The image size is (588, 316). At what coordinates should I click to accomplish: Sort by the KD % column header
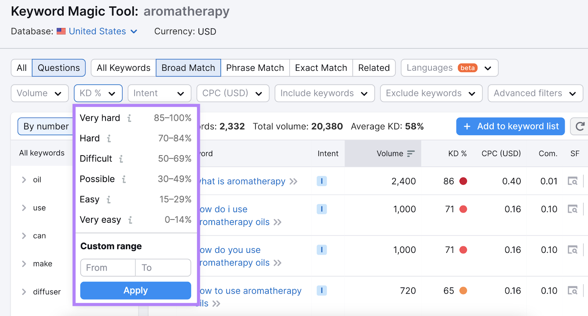click(457, 153)
